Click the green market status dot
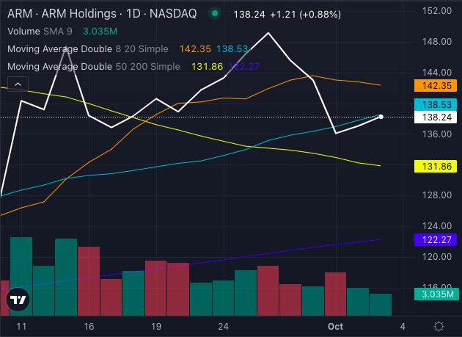 pos(215,13)
